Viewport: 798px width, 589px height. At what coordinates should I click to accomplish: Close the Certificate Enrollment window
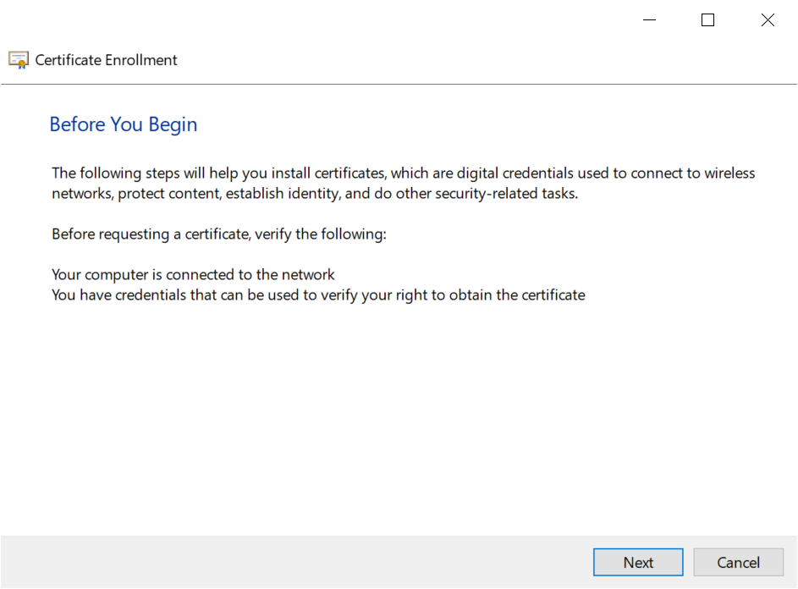point(768,20)
